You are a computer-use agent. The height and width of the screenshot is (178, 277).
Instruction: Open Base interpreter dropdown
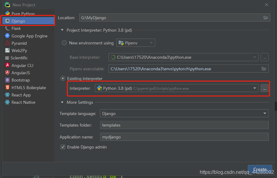pos(183,57)
